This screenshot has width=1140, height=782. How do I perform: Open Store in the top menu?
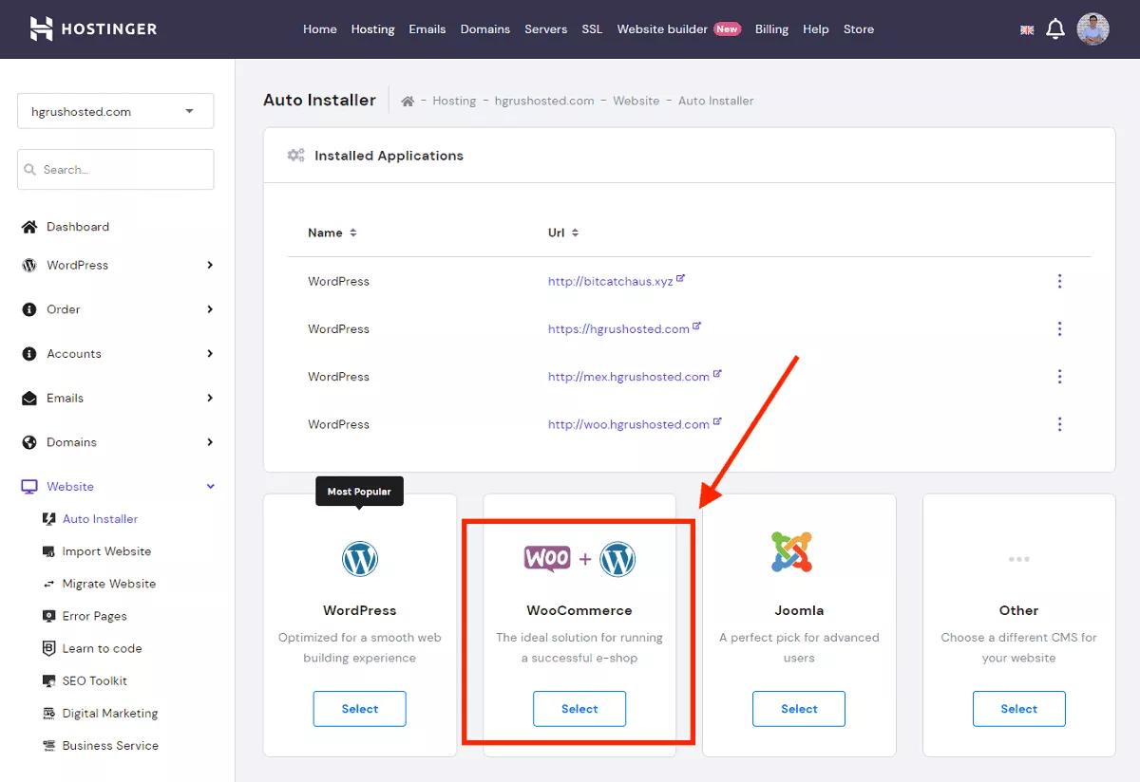pyautogui.click(x=859, y=29)
